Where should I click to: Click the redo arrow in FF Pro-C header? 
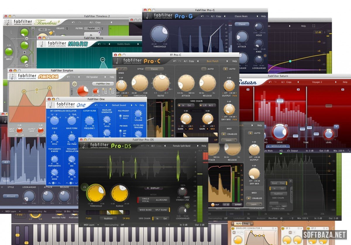[179, 61]
